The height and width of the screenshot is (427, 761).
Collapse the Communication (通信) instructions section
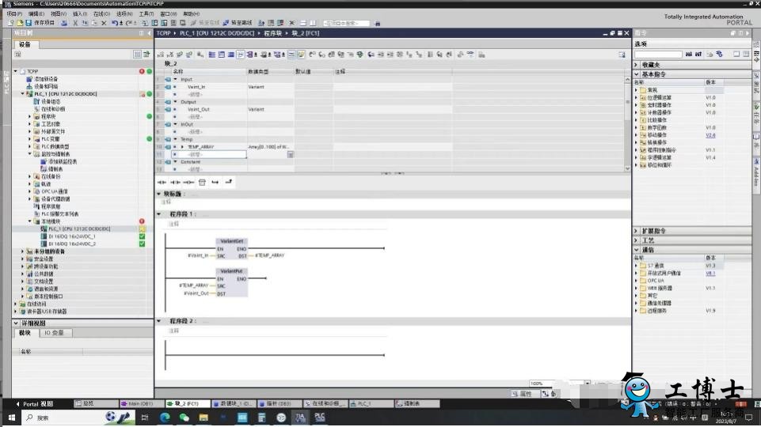point(636,250)
